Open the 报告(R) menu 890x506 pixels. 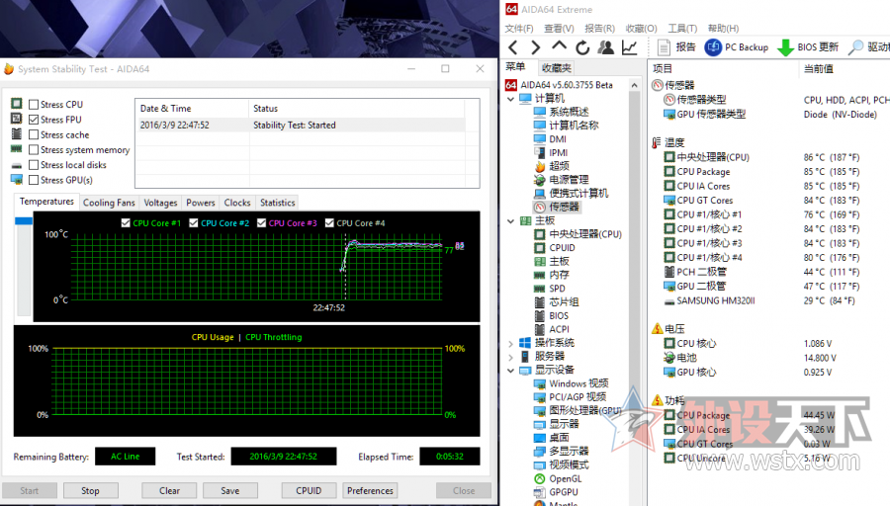[599, 29]
